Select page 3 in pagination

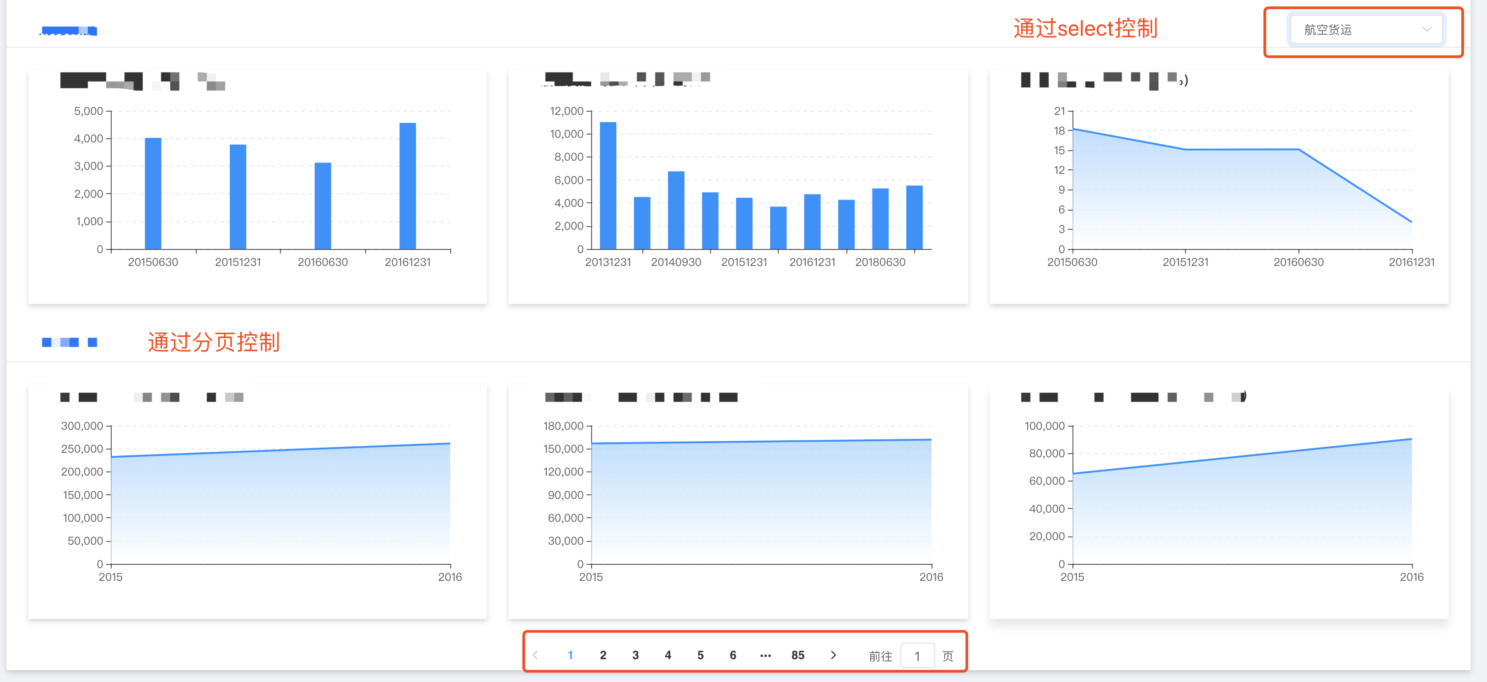coord(635,655)
